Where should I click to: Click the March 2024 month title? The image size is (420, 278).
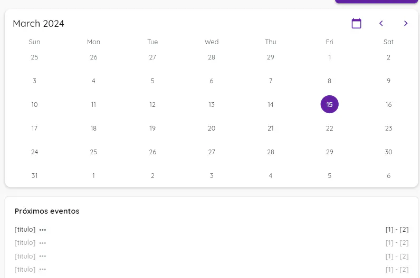(39, 24)
